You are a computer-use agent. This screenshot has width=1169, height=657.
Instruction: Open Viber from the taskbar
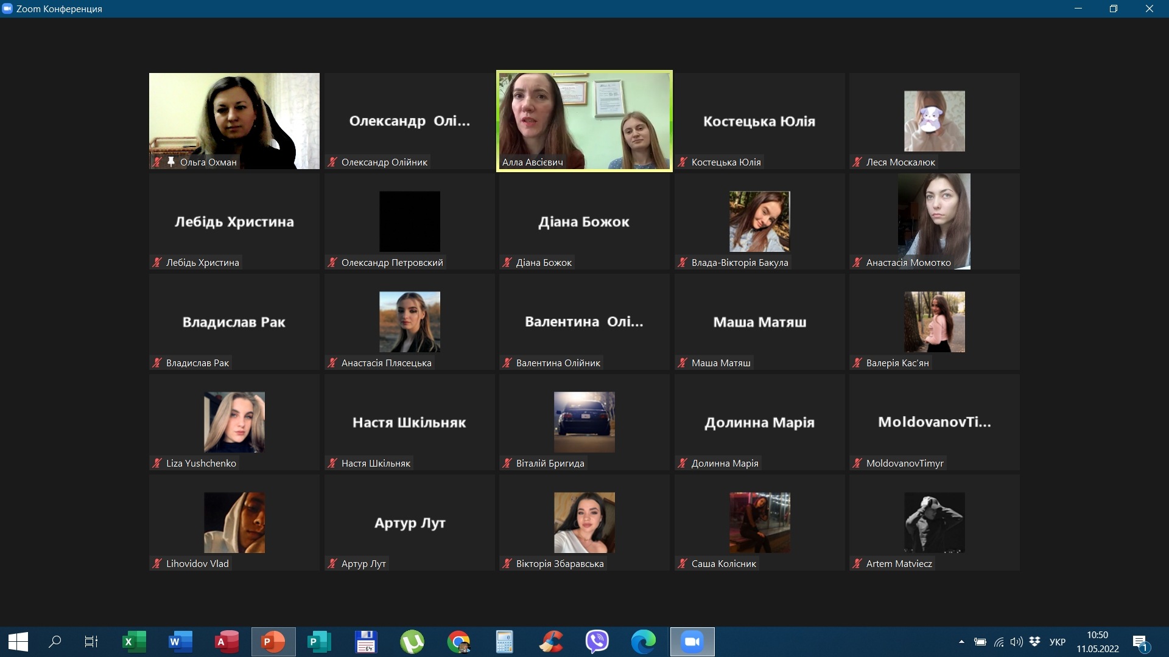click(x=597, y=642)
